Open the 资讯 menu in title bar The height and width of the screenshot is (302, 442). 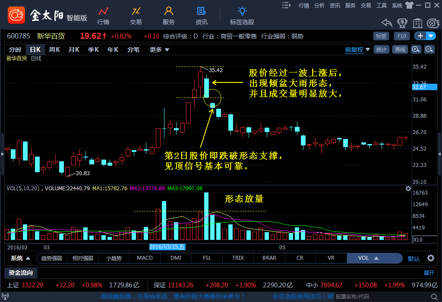coord(335,5)
